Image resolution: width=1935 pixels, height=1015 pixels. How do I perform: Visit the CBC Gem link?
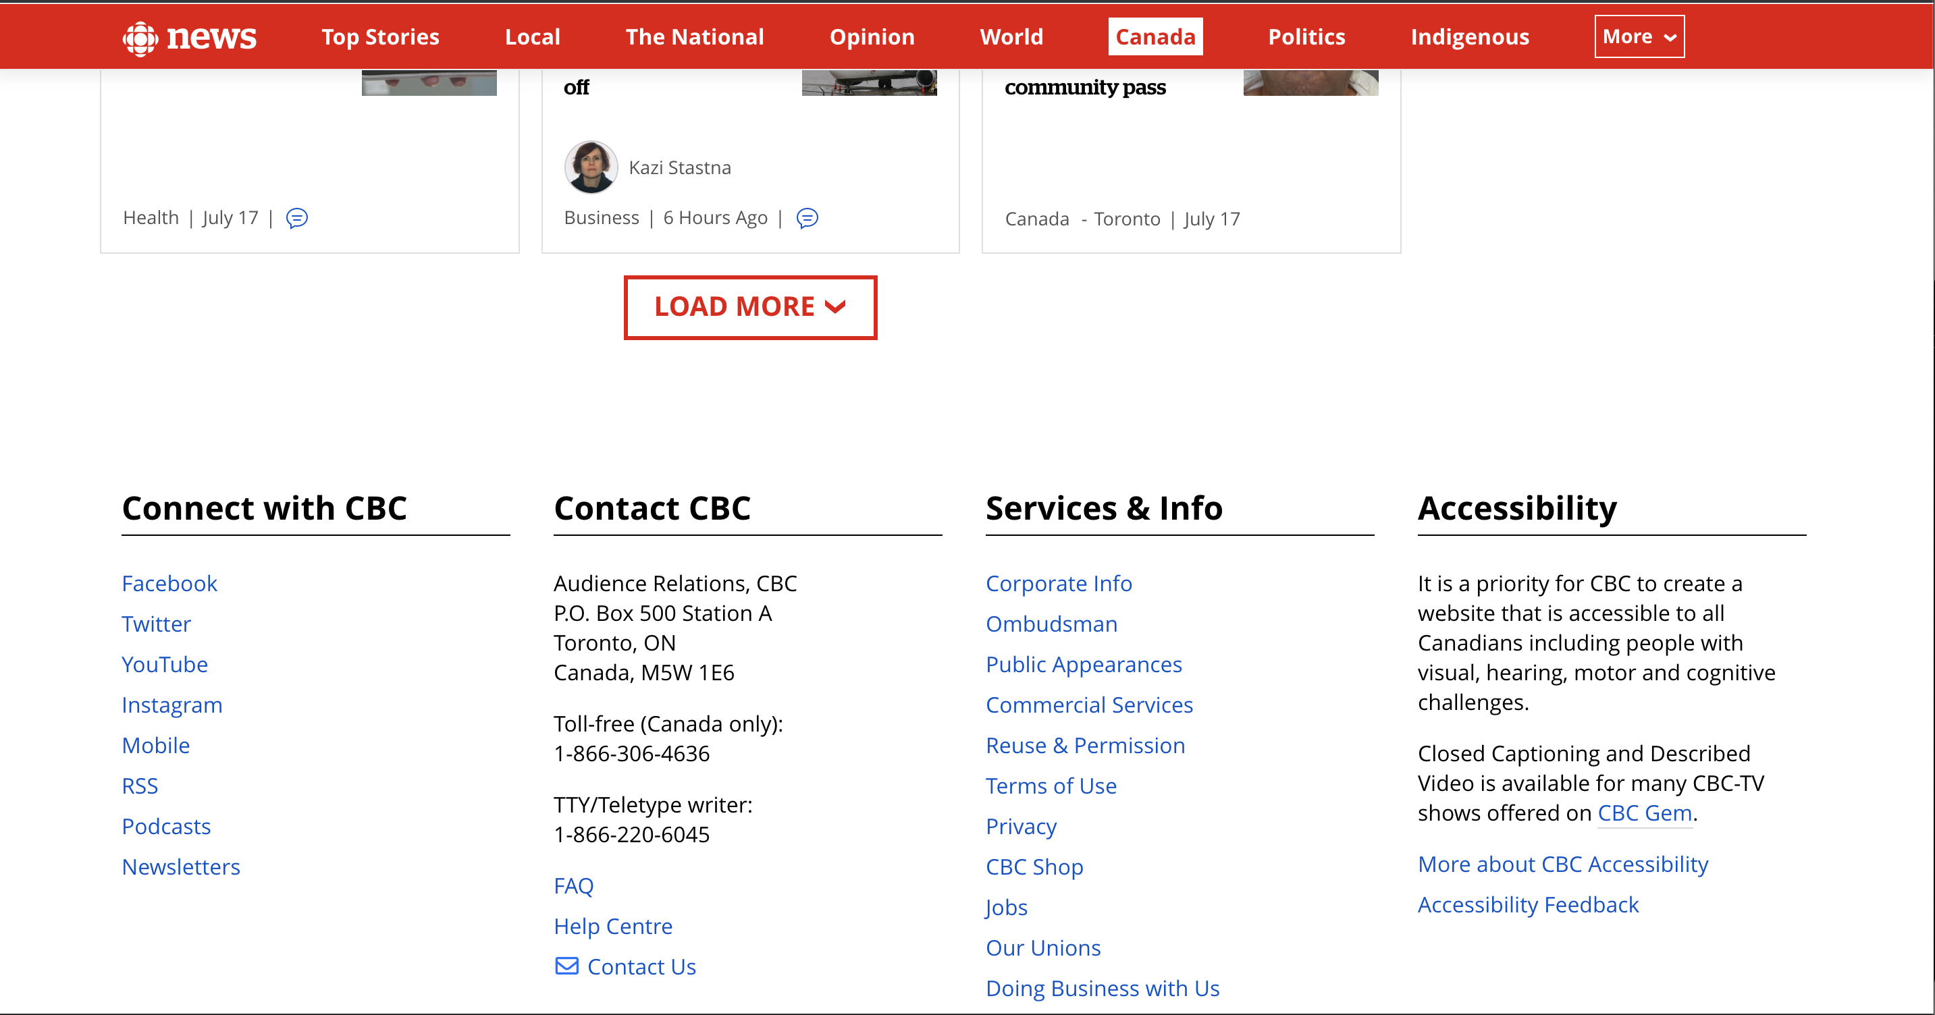click(x=1644, y=813)
